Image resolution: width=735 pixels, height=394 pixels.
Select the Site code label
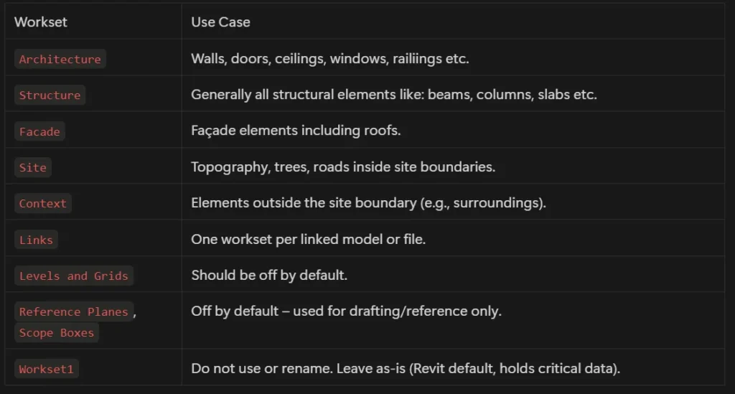click(x=33, y=167)
